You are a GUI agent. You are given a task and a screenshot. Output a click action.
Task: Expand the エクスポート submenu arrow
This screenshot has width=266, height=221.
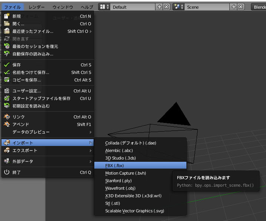pos(91,150)
